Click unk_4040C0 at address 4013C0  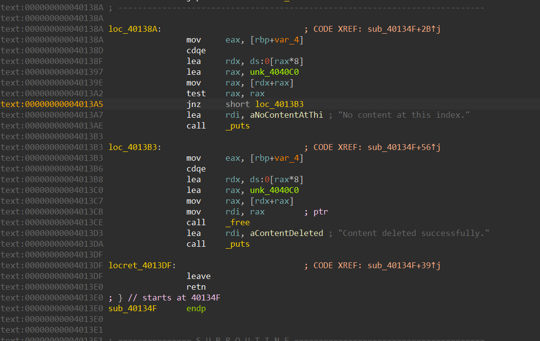(274, 190)
